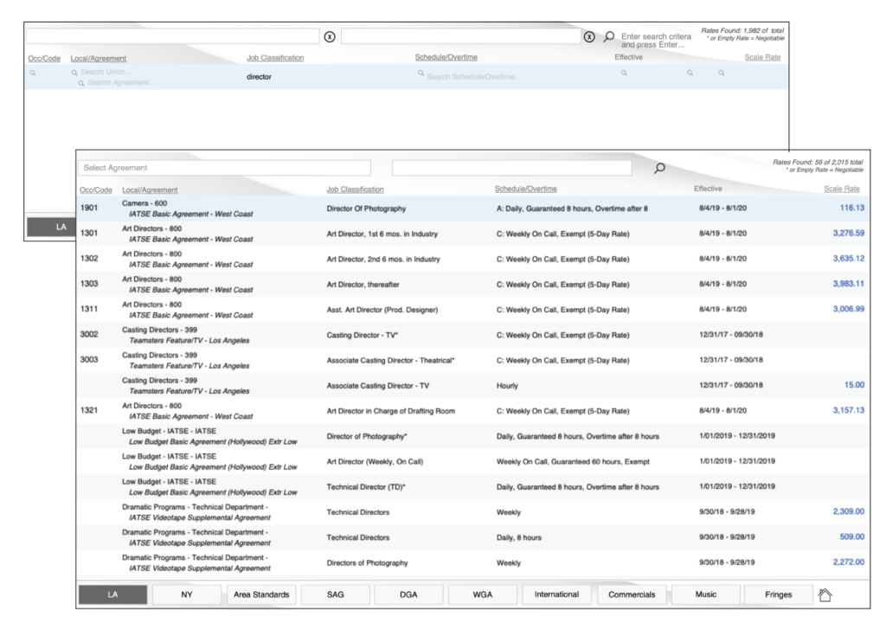This screenshot has height=642, width=886.
Task: Switch to the SAG tab
Action: (x=335, y=594)
